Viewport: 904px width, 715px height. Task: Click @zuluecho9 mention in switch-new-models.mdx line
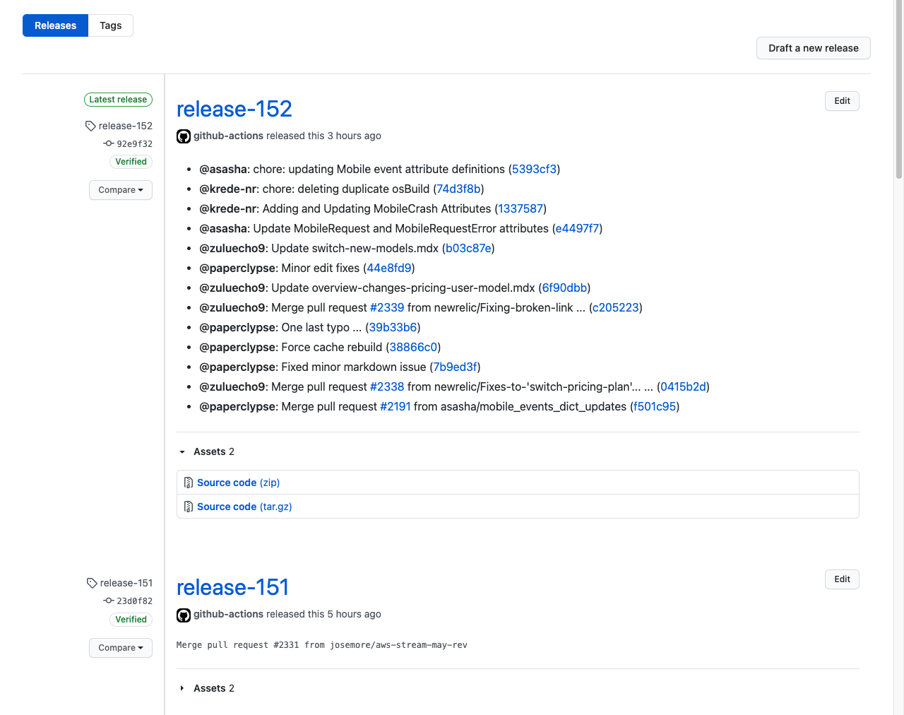[232, 248]
